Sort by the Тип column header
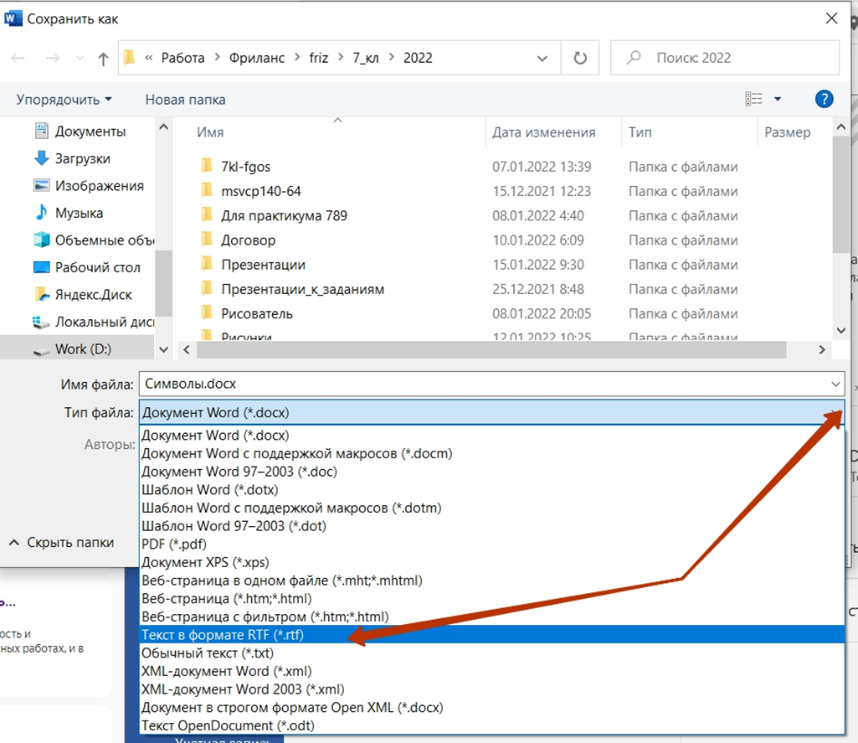 [x=640, y=132]
